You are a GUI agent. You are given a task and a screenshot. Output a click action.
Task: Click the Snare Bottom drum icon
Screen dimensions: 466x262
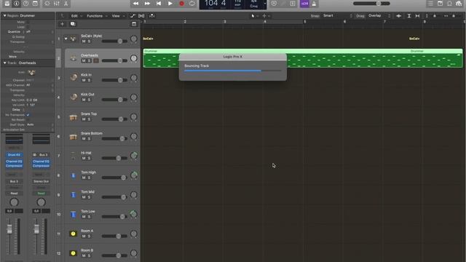pos(73,137)
